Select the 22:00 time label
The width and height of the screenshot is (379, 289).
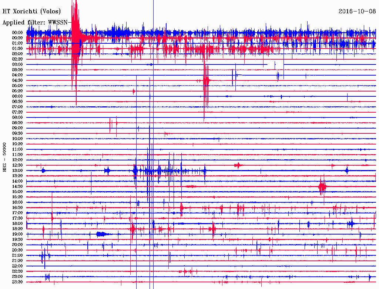pos(17,266)
